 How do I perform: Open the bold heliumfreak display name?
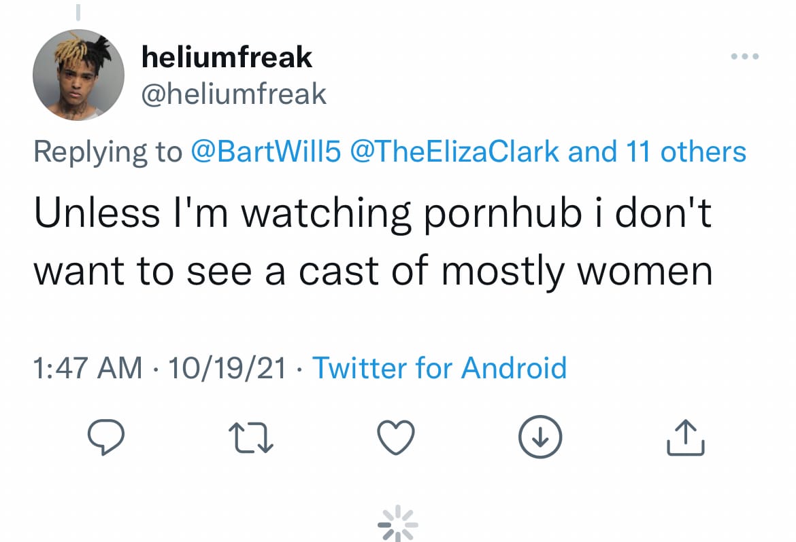(227, 57)
